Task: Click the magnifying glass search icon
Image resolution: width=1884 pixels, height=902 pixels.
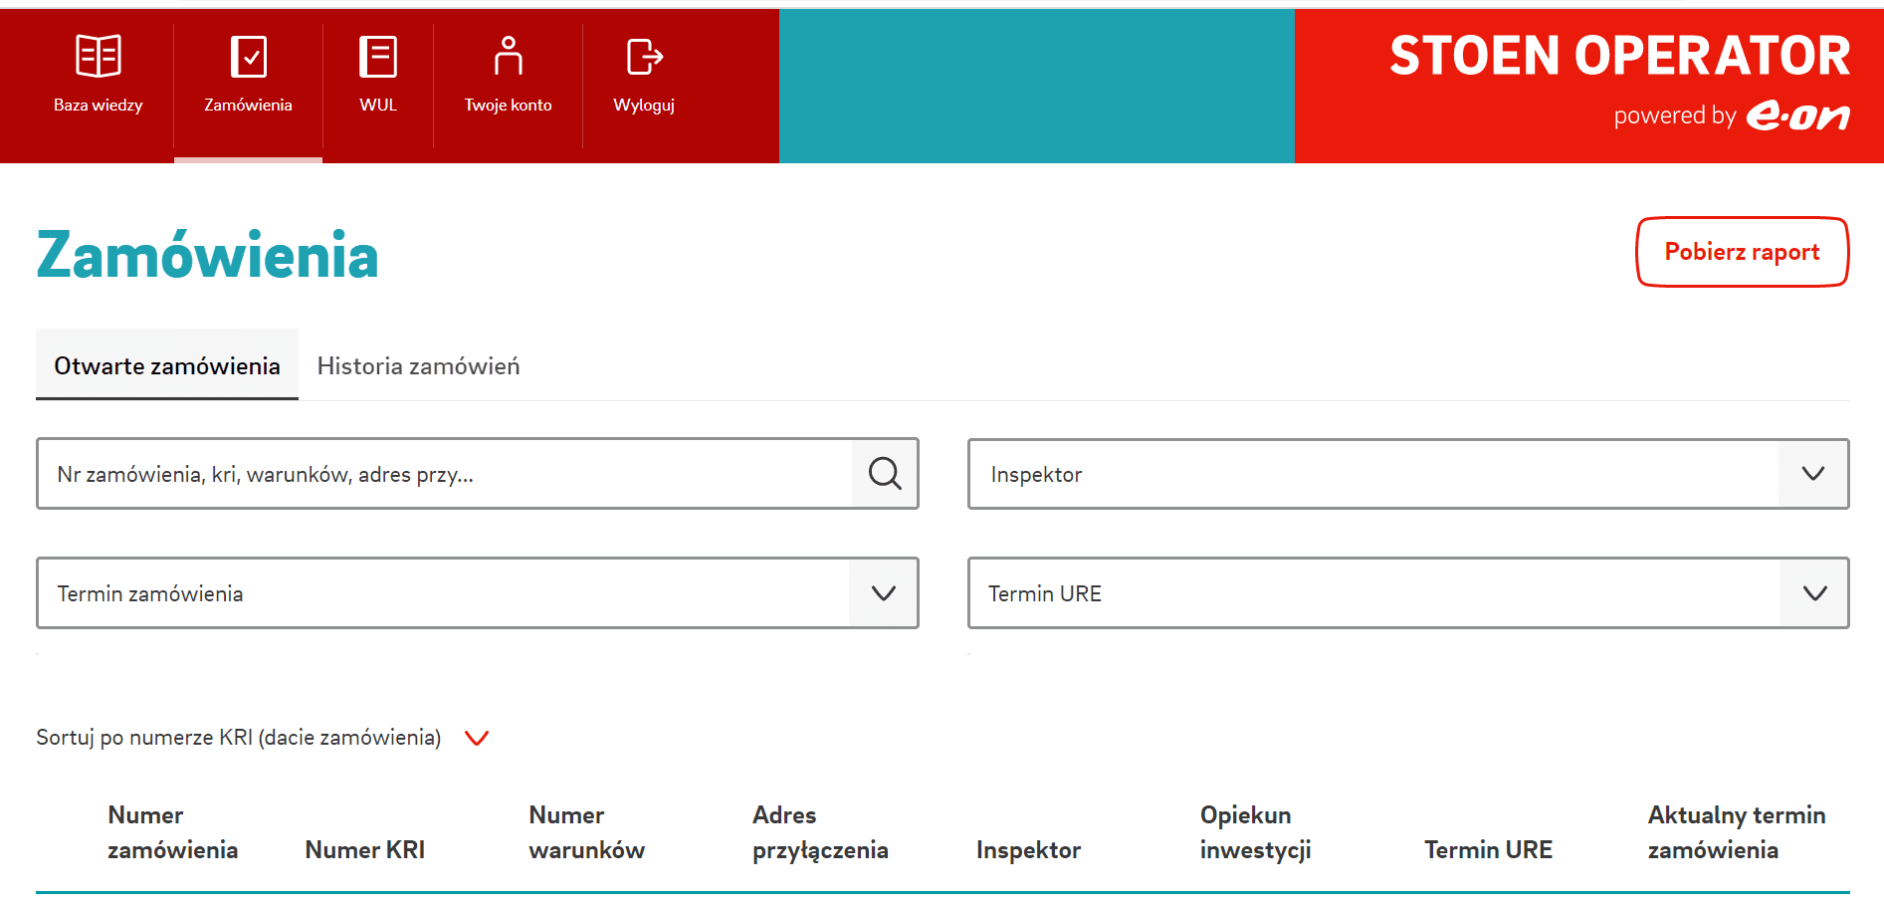Action: tap(885, 474)
